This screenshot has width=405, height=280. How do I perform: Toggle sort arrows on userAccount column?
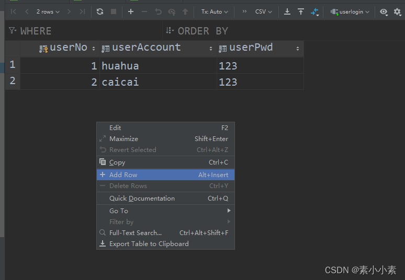[211, 49]
